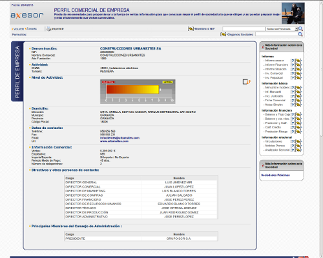The width and height of the screenshot is (323, 258).
Task: Click the printer icon next to Imprimir
Action: coord(48,28)
